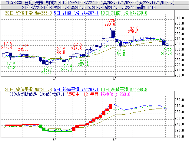Click the dark candlestick above 1/27 222.1

(44, 62)
